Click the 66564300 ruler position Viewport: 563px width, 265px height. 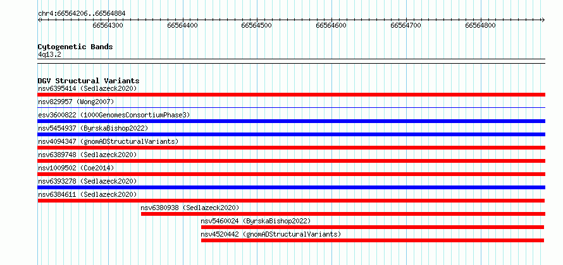pyautogui.click(x=108, y=25)
